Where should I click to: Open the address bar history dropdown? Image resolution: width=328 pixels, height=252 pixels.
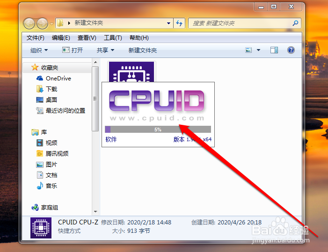tap(168, 23)
